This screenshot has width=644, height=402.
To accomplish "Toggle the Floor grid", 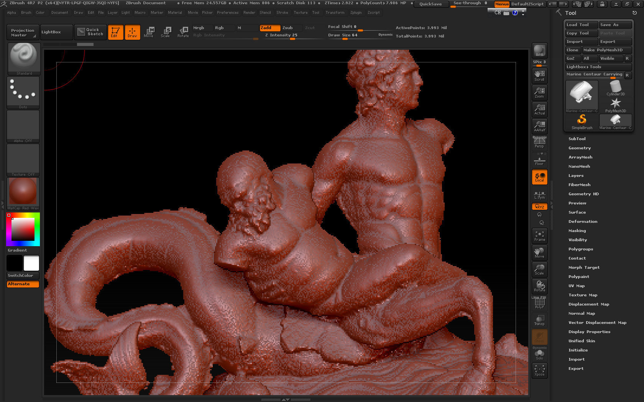I will (x=539, y=160).
